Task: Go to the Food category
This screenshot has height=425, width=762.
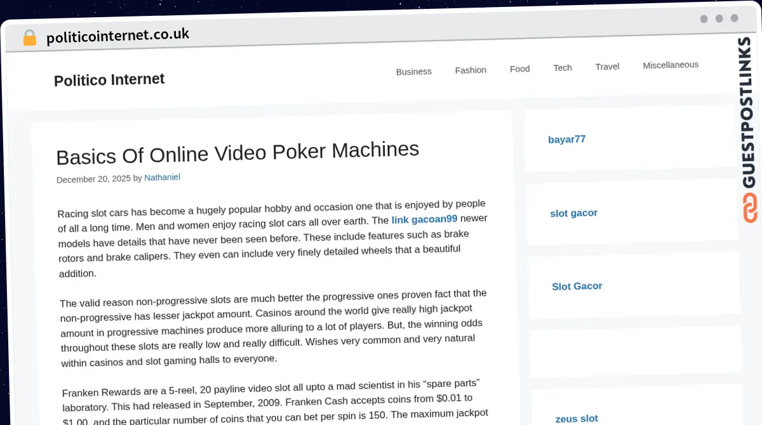Action: click(519, 69)
